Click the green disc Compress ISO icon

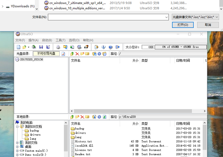click(x=72, y=47)
